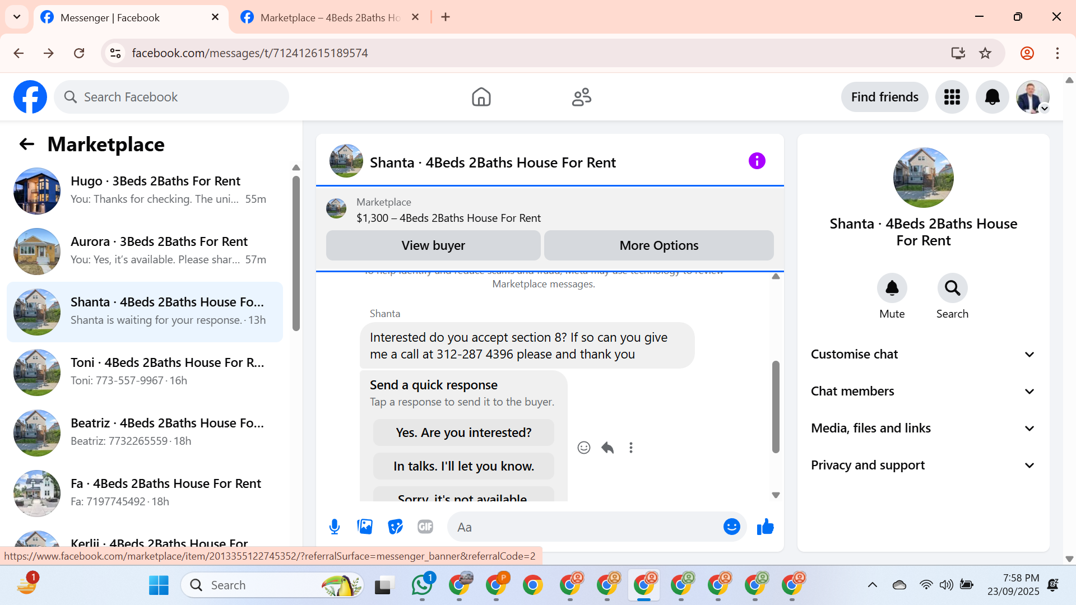
Task: Go back in browser history
Action: pos(18,53)
